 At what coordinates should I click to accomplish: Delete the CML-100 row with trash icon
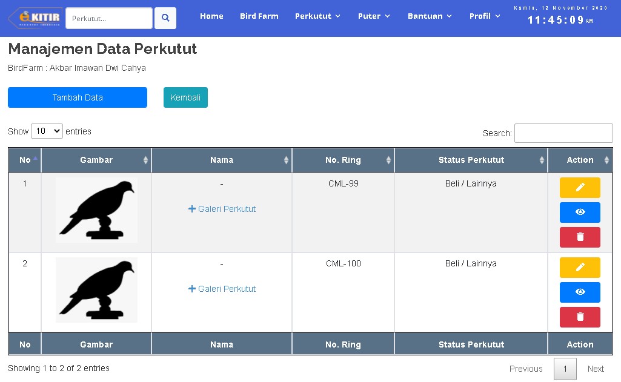pos(580,317)
